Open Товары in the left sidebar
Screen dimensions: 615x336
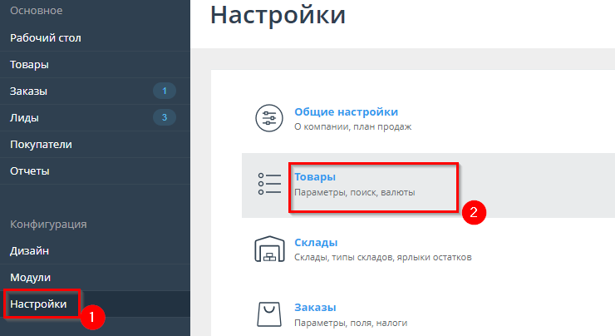(29, 64)
